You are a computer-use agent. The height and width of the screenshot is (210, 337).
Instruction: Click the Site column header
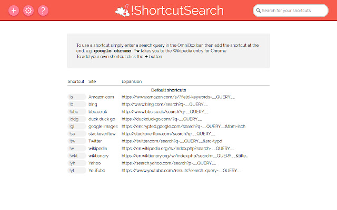point(92,81)
